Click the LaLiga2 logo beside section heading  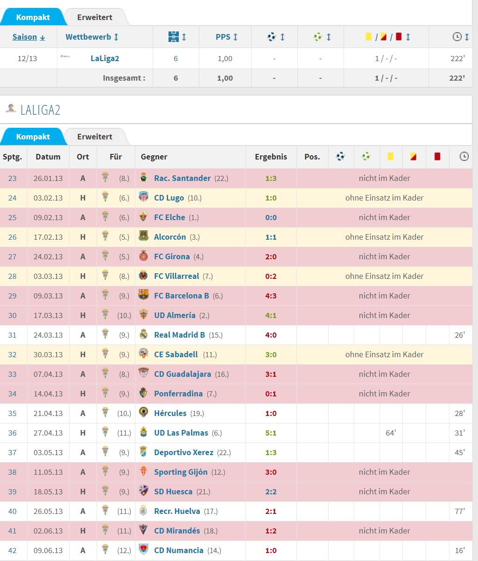pyautogui.click(x=10, y=109)
